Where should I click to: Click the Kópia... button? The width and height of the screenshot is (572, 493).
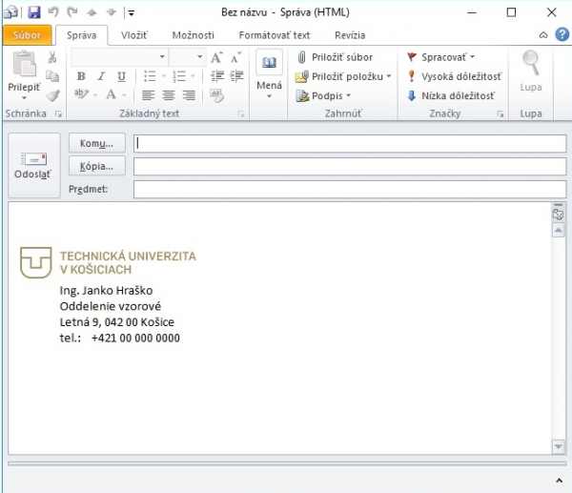96,166
